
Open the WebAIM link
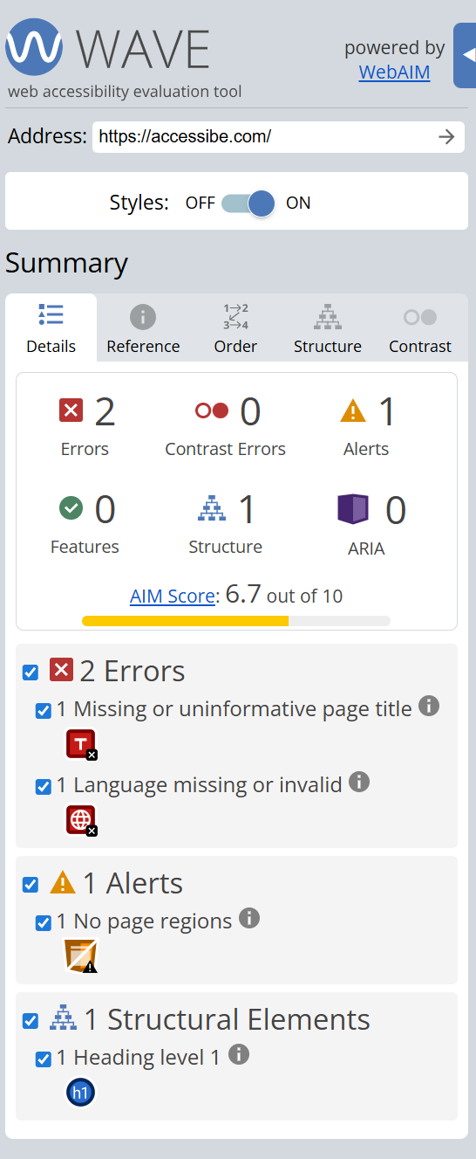[394, 72]
